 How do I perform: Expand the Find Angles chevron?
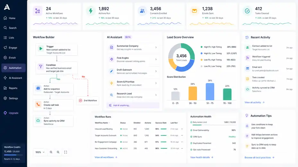point(156,59)
